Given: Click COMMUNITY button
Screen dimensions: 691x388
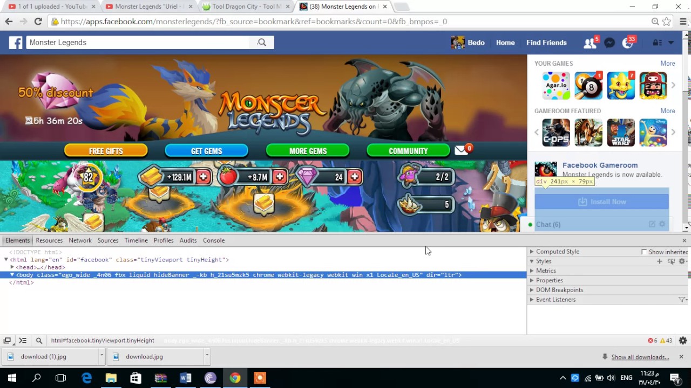Looking at the screenshot, I should click(x=408, y=151).
